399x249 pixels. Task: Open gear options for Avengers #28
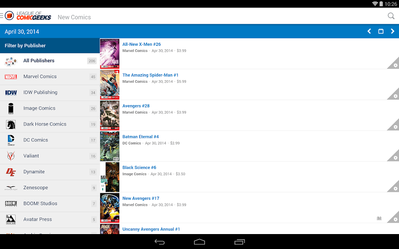tap(395, 126)
